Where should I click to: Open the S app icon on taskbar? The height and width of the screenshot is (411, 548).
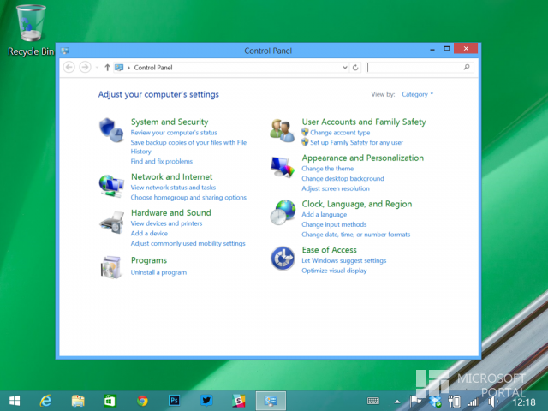coord(239,401)
